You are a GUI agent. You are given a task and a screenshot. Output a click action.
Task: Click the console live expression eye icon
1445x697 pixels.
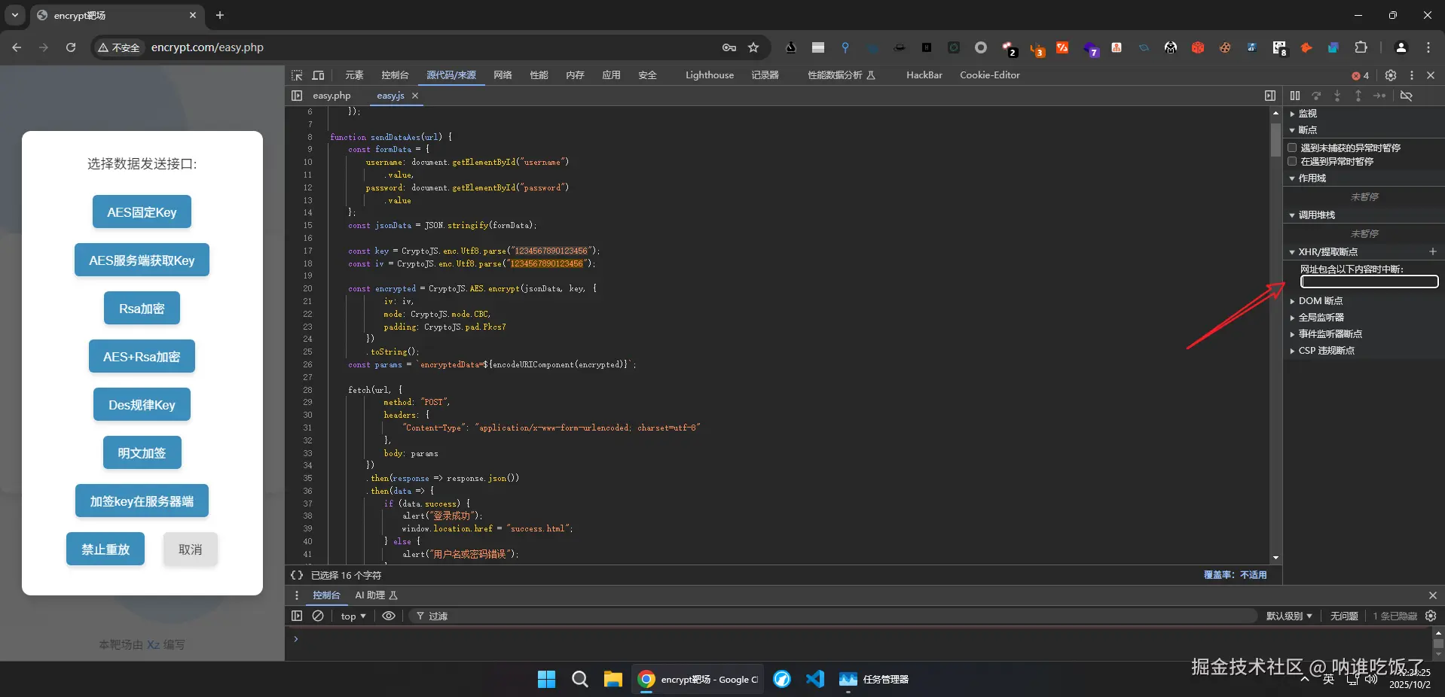388,616
